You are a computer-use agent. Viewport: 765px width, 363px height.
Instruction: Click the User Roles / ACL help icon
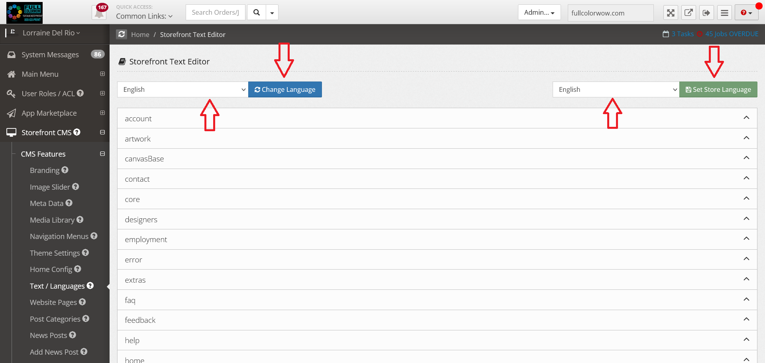pyautogui.click(x=80, y=93)
